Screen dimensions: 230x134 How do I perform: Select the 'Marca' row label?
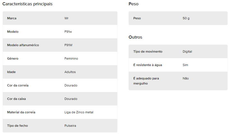(x=12, y=18)
